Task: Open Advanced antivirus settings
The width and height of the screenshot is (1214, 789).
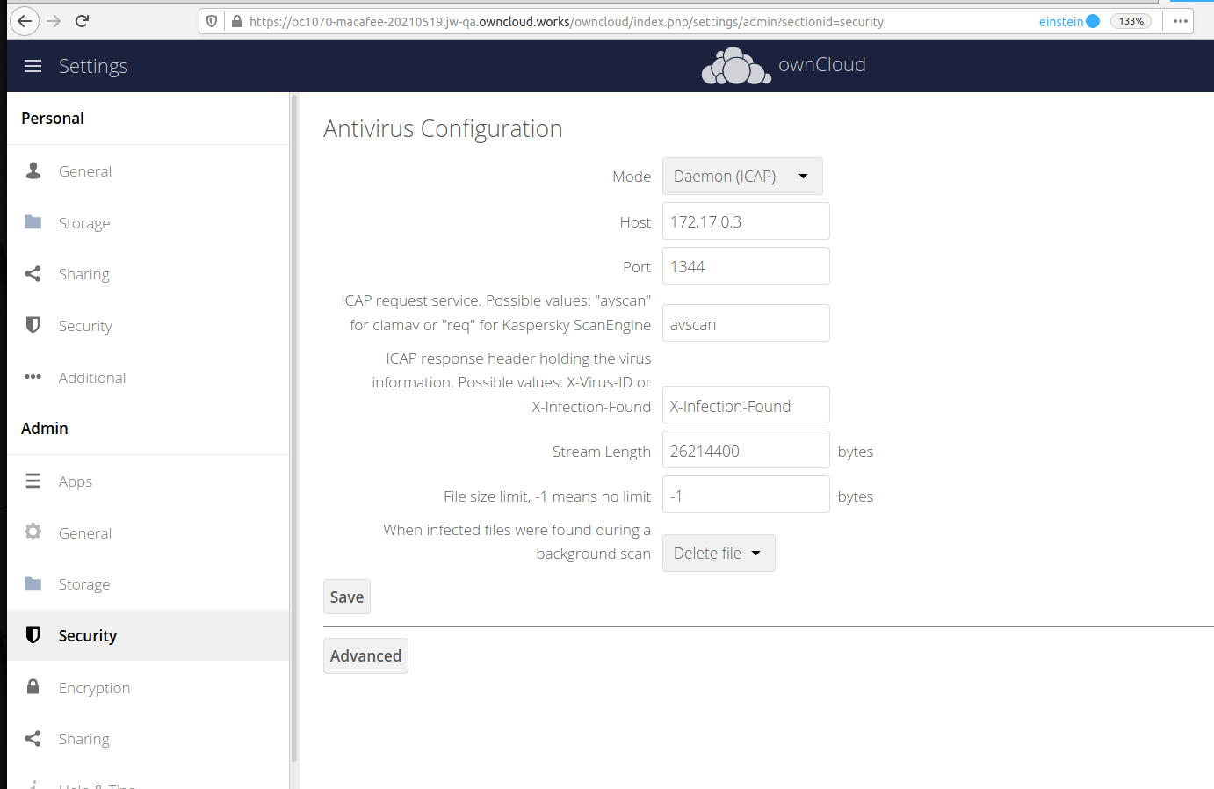Action: pos(365,655)
